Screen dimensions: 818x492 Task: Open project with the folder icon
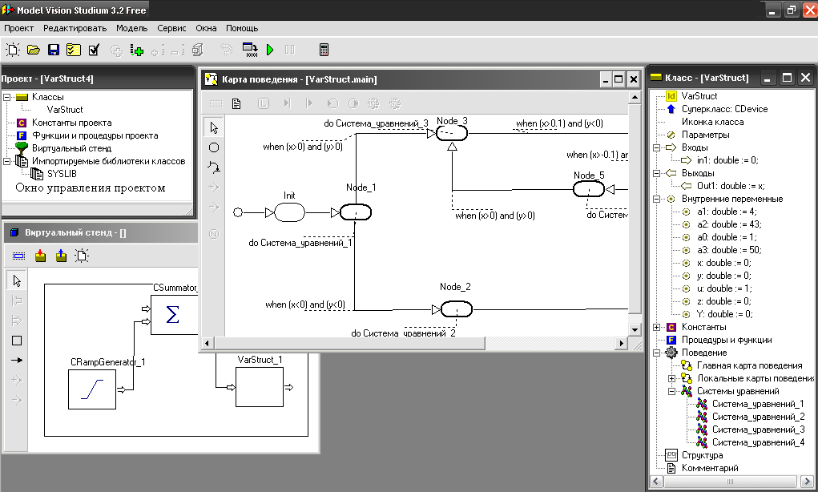coord(34,50)
